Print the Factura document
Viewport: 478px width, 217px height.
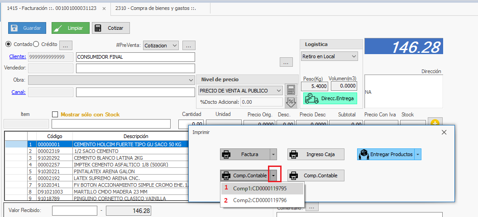[245, 154]
